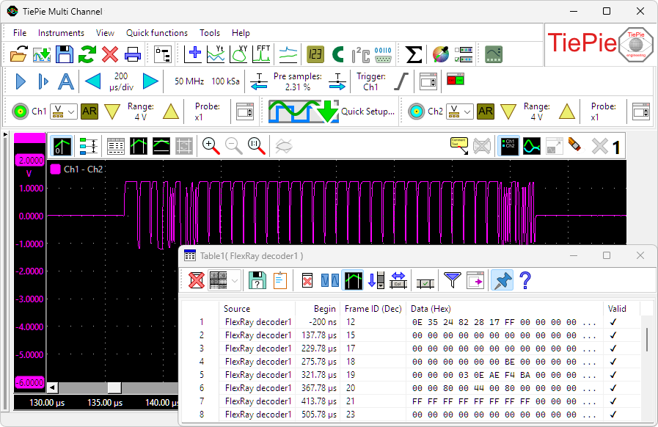The image size is (658, 427).
Task: Open the 123 meter display icon
Action: [315, 54]
